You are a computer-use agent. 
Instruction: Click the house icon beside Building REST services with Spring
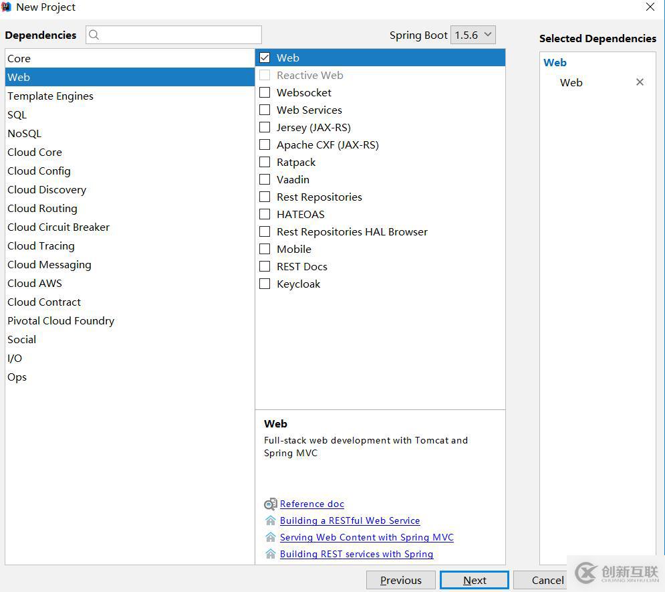(x=271, y=554)
